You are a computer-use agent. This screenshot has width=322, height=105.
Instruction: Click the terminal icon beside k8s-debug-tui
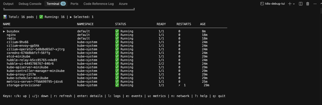pyautogui.click(x=262, y=4)
